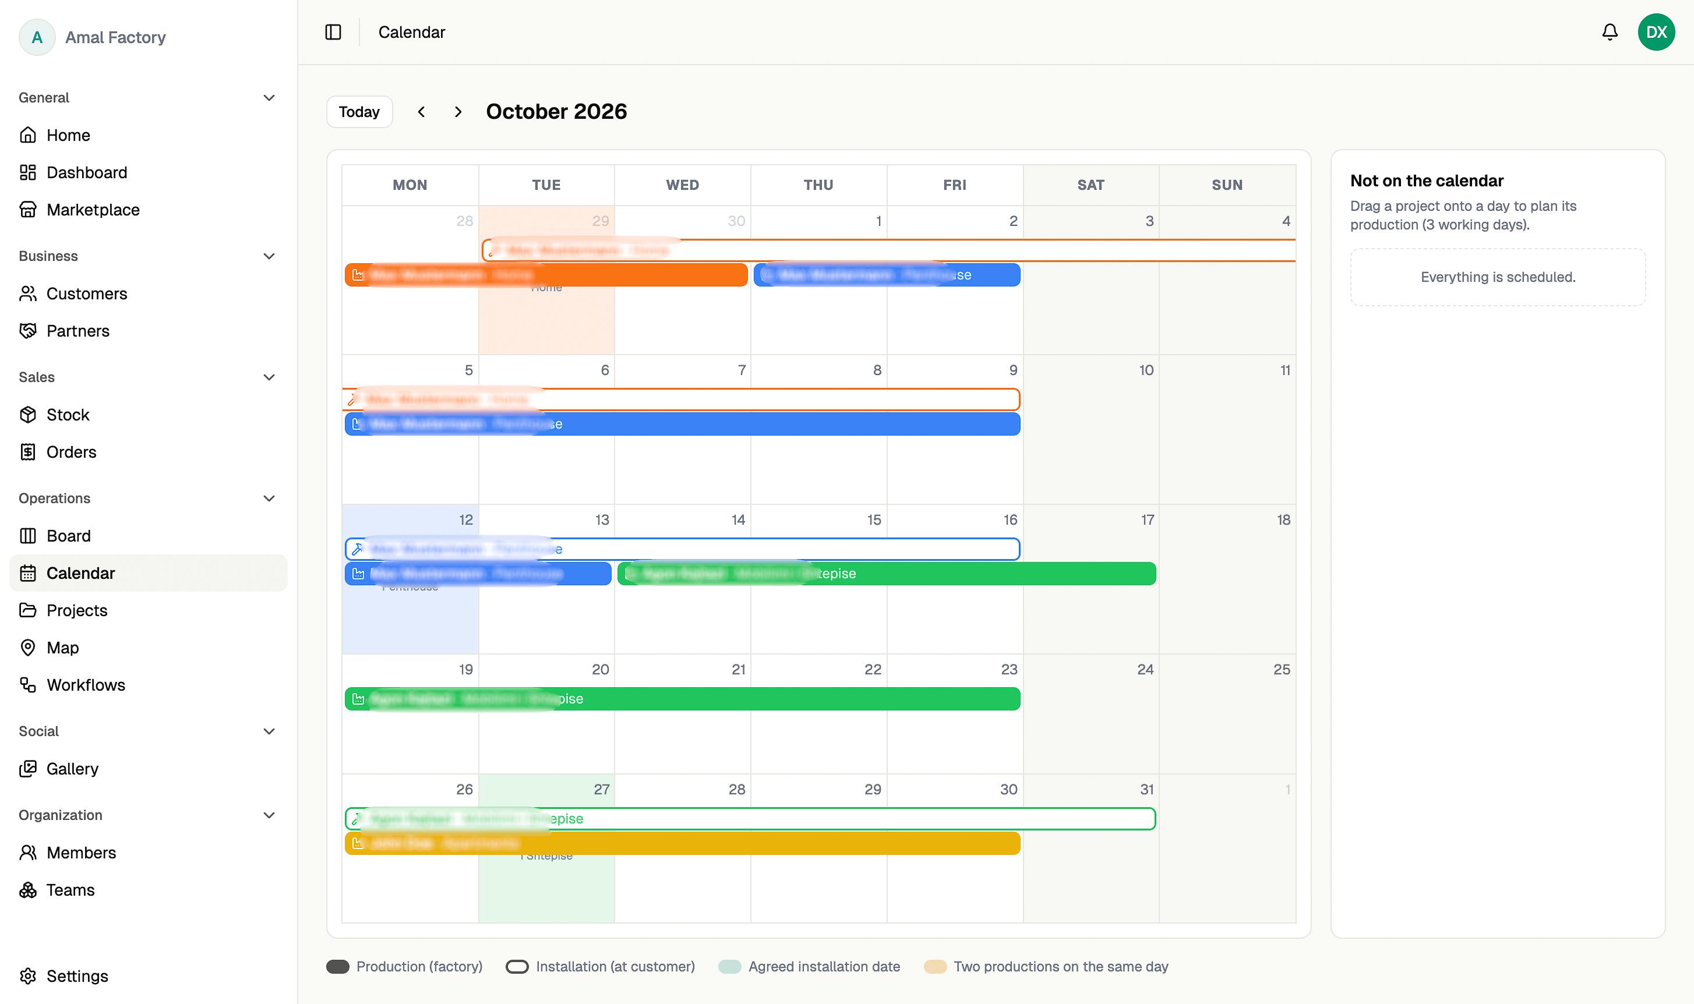Select the blue production bar on October 5
This screenshot has height=1004, width=1694.
coord(682,424)
